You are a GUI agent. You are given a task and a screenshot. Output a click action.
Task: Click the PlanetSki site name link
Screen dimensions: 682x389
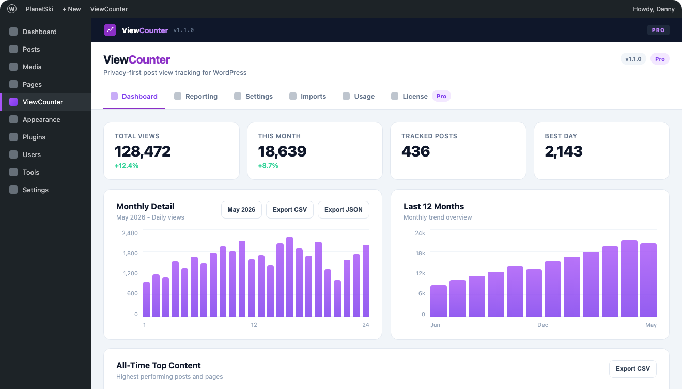tap(39, 9)
